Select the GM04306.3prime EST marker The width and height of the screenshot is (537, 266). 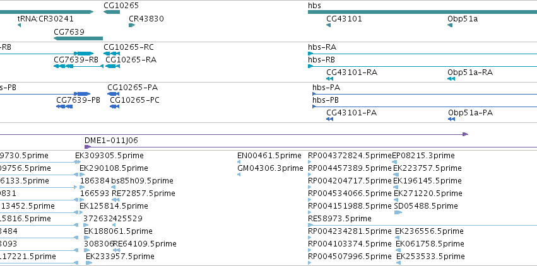239,175
